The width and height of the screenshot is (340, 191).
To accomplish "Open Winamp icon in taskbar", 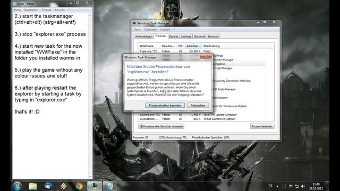I will [64, 186].
